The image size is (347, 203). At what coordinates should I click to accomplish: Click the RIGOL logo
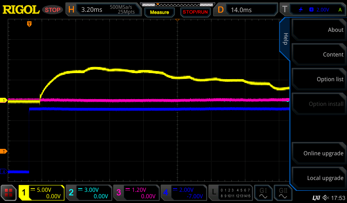pos(21,10)
